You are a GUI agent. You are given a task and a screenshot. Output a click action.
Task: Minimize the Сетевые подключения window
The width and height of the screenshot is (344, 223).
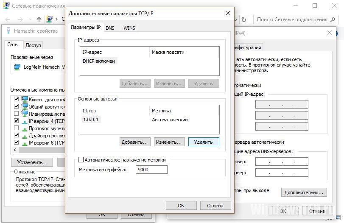point(296,6)
